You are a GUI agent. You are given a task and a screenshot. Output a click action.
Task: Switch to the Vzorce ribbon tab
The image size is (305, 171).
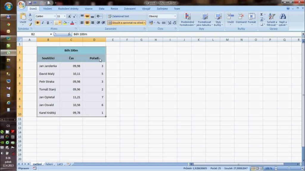tap(88, 9)
